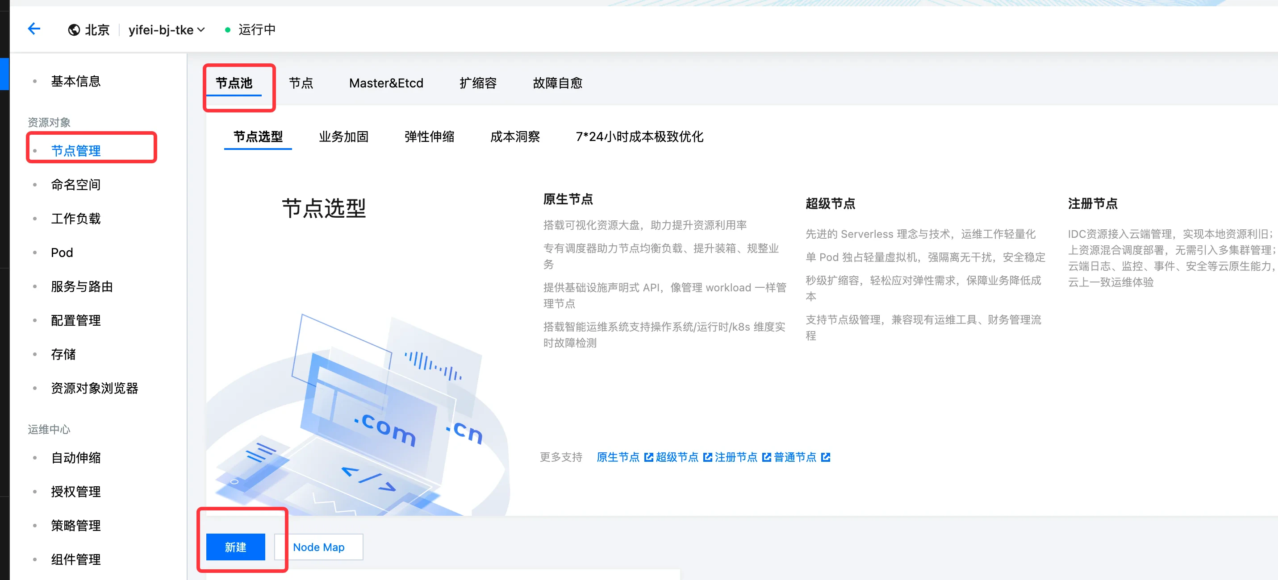Open 7*24小时成本极致优化 sub-tab
The image size is (1278, 580).
point(639,137)
